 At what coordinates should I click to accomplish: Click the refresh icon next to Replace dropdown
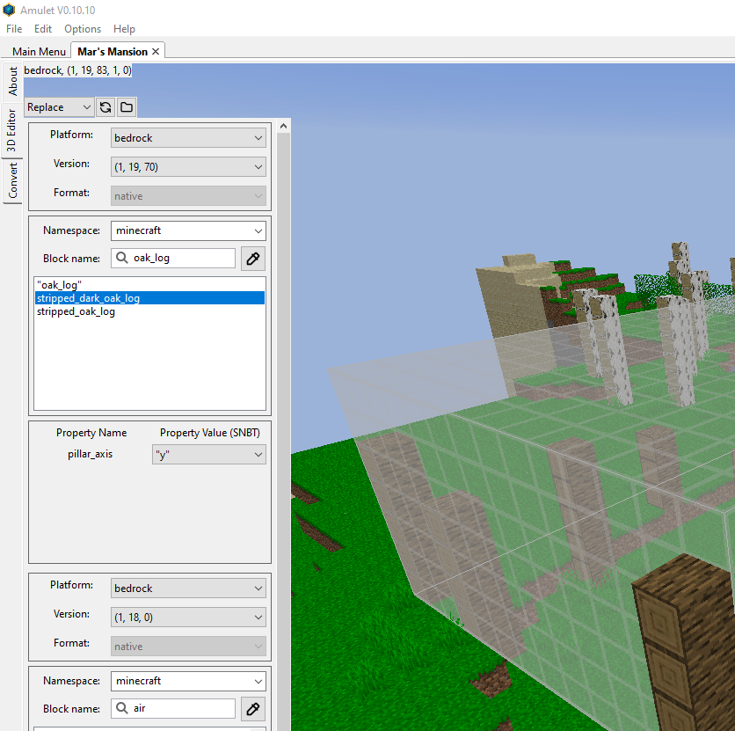106,106
